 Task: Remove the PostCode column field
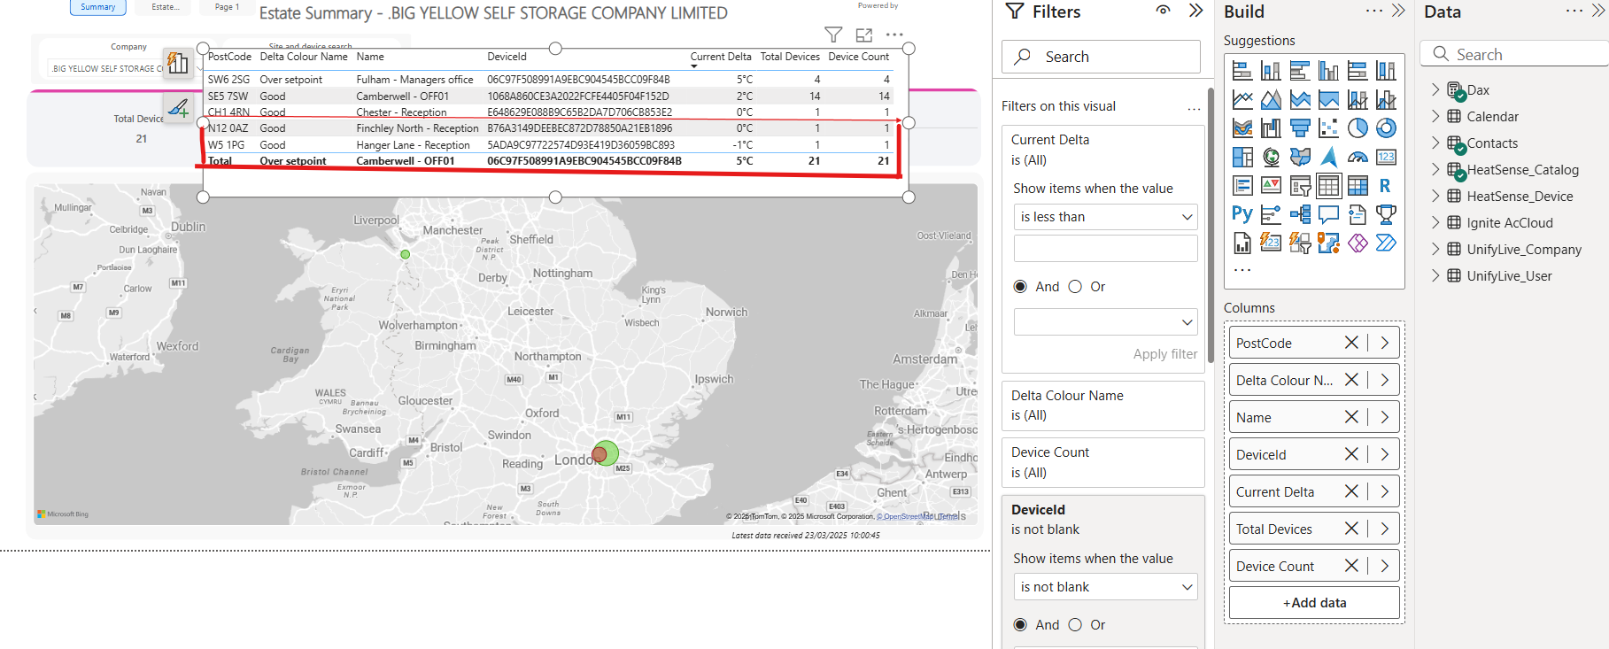[1351, 343]
